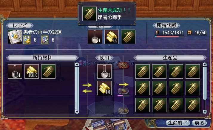The width and height of the screenshot is (213, 130).
Task: Click the 戻る button
Action: [199, 123]
